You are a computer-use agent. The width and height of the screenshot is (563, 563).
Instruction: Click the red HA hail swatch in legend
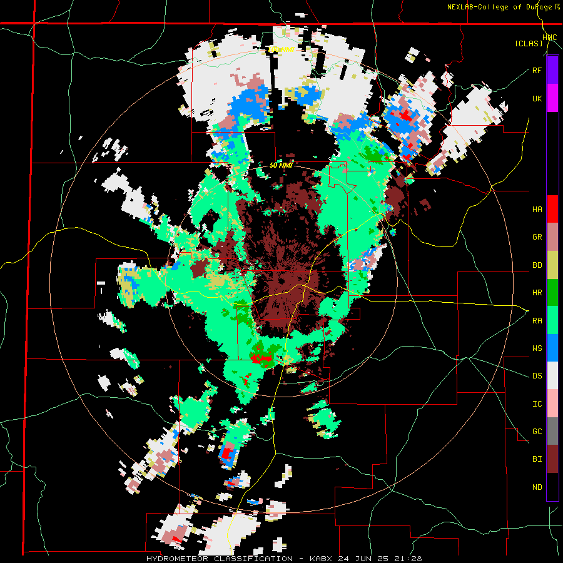click(552, 209)
